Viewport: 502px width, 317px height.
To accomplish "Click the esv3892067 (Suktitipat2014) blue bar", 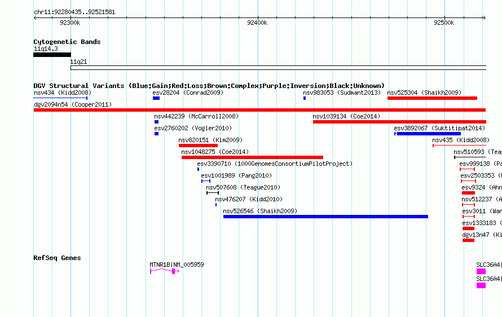I will 428,134.
